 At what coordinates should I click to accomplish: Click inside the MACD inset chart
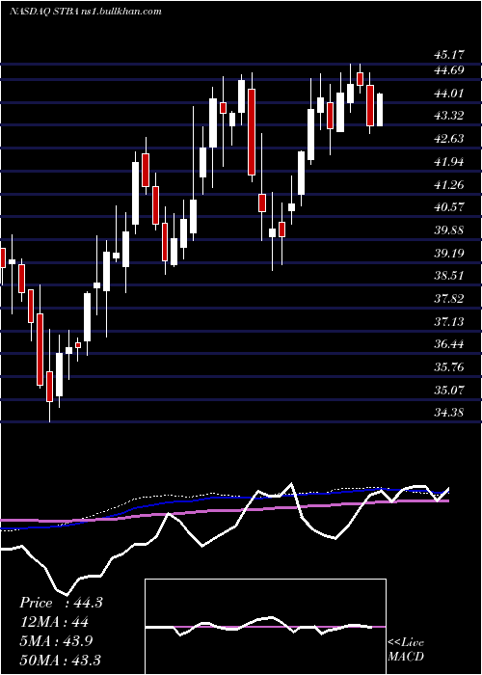click(x=265, y=627)
